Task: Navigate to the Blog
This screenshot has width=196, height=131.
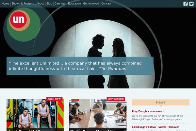Action: tap(49, 4)
